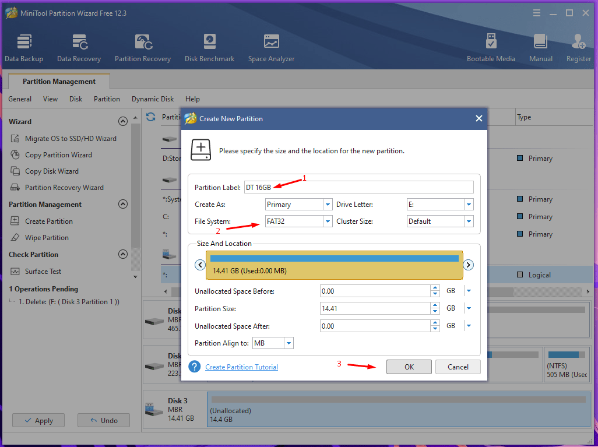Screen dimensions: 598x447
Task: Open unit dropdown for Partition Size
Action: [x=469, y=308]
